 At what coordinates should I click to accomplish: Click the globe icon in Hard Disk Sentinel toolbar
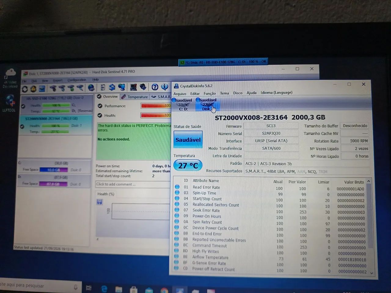(91, 88)
